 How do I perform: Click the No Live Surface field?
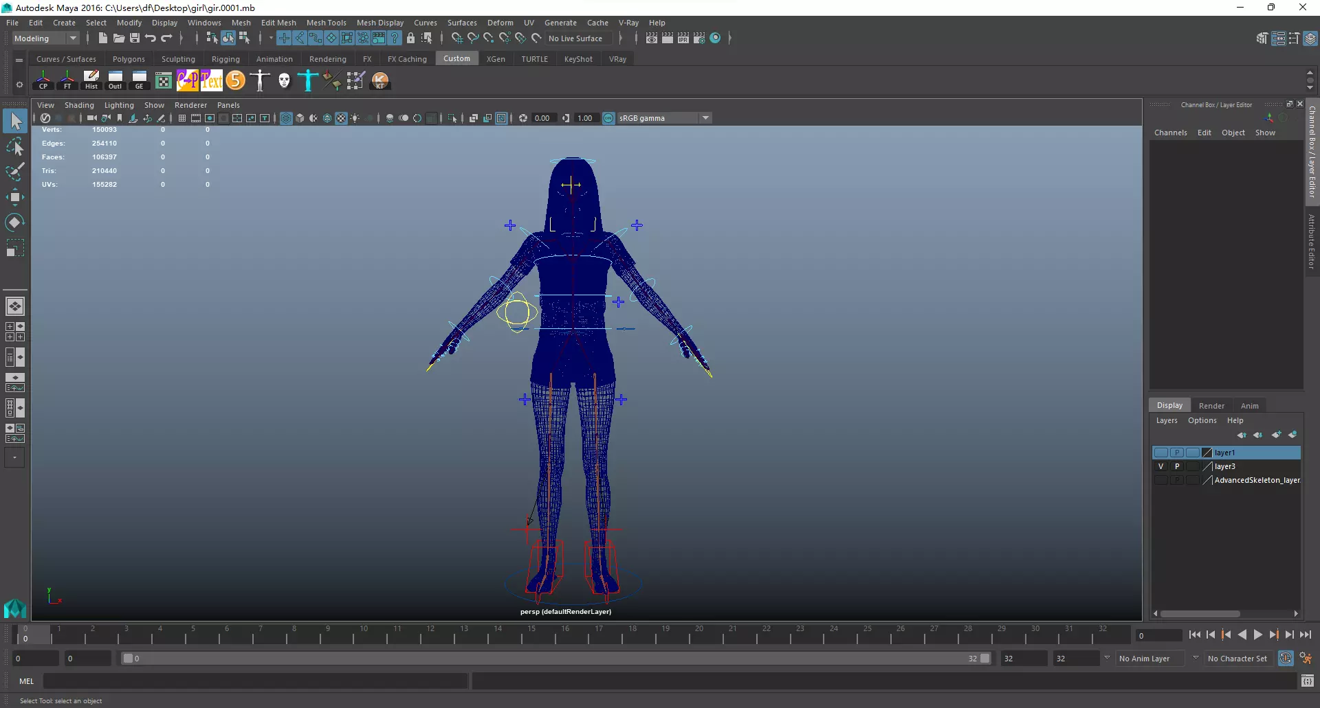pos(577,38)
